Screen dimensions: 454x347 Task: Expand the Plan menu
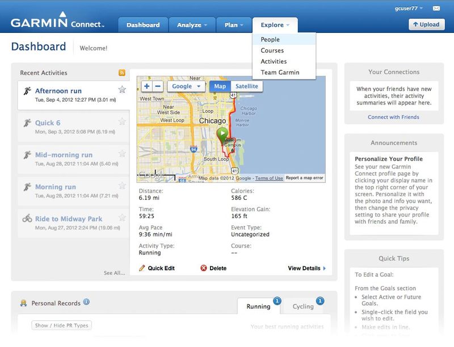(234, 25)
